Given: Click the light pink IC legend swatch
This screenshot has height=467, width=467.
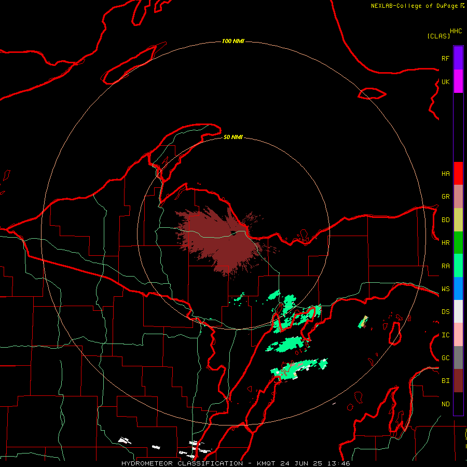Looking at the screenshot, I should [x=458, y=335].
